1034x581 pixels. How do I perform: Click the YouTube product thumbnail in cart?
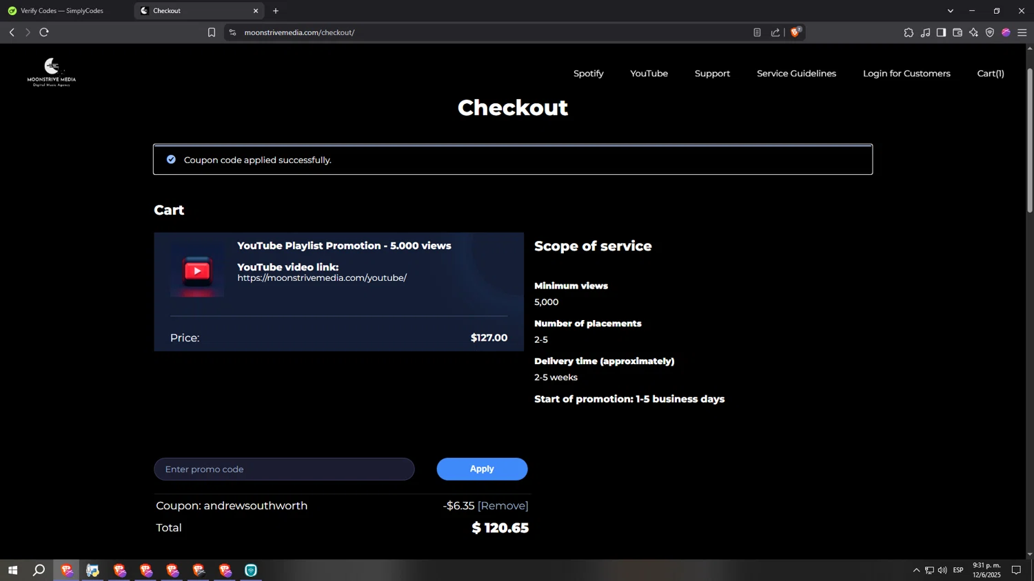[x=197, y=271]
